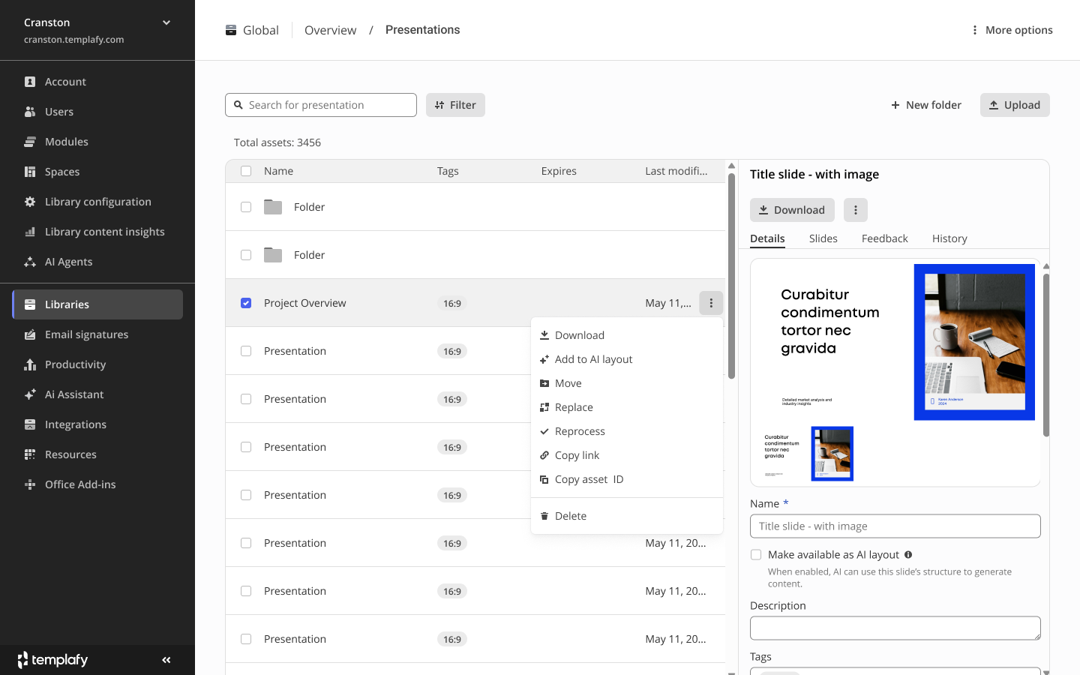Create a New folder
The width and height of the screenshot is (1080, 675).
(926, 105)
